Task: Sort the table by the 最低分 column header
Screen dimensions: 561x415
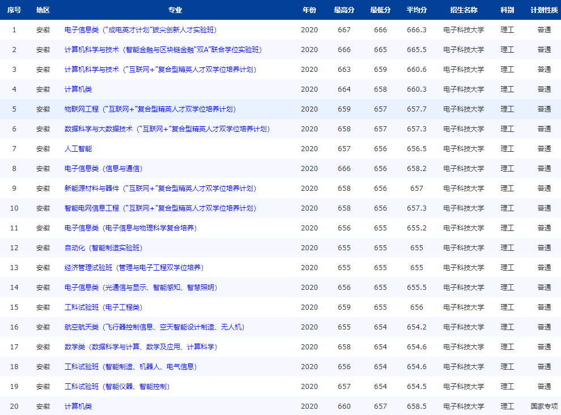Action: (381, 10)
